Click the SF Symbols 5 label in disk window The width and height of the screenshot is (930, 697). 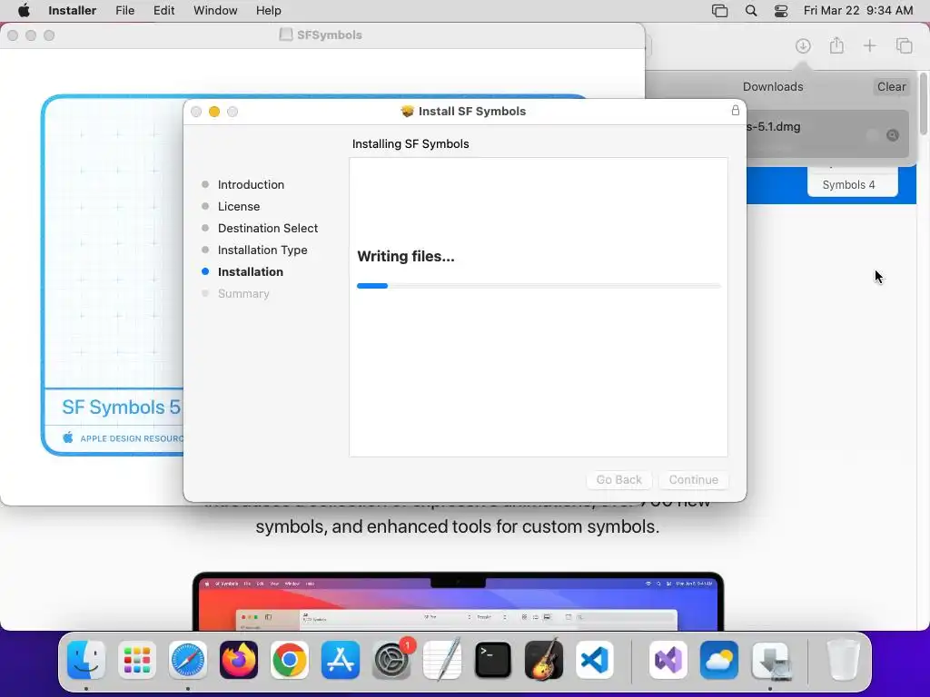coord(121,407)
